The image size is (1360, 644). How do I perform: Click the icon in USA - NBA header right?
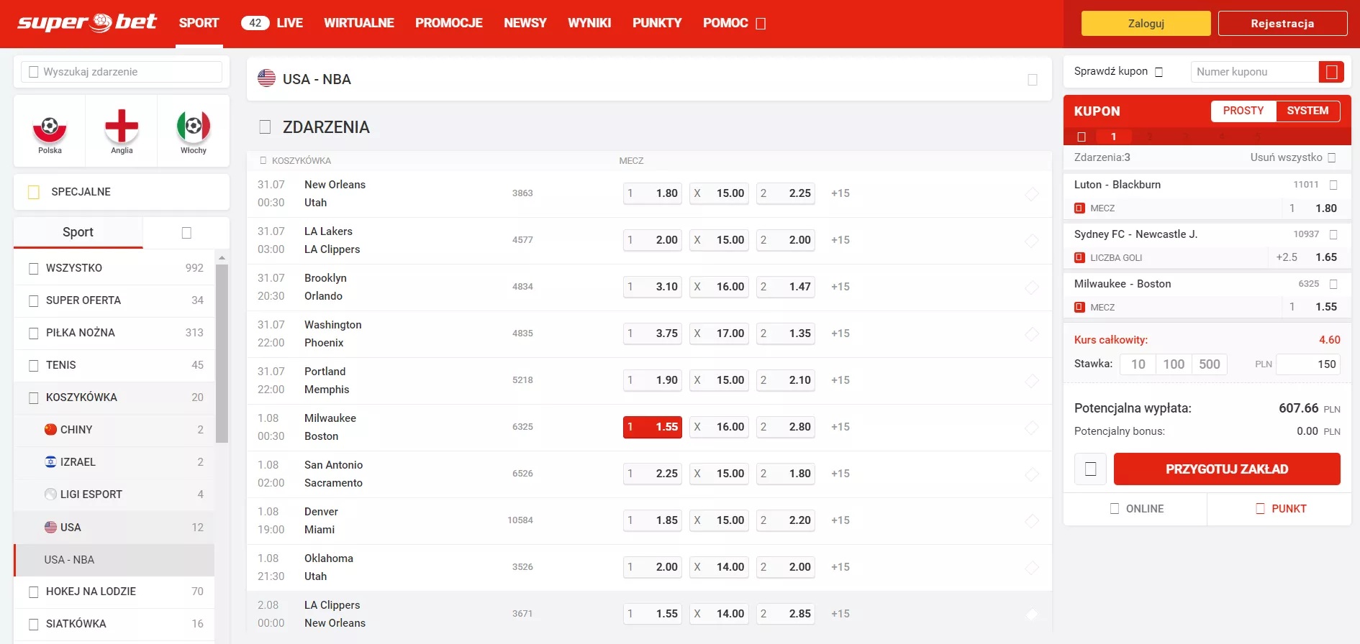[1033, 79]
